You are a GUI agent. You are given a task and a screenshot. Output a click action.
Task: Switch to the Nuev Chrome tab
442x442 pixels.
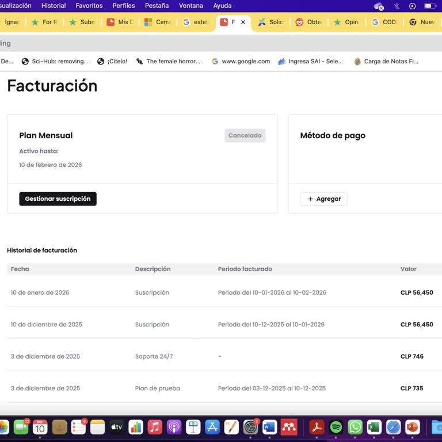(422, 22)
